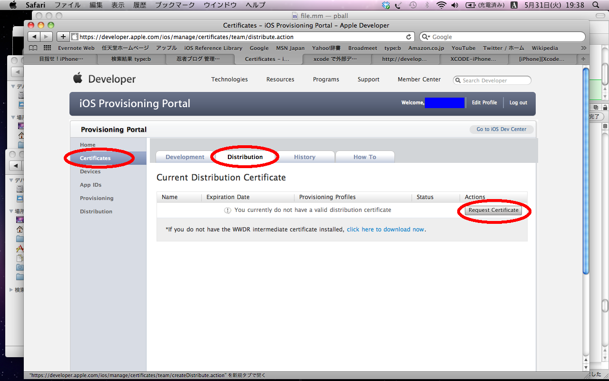609x381 pixels.
Task: Toggle toolbar pill in file.mm window
Action: [x=601, y=16]
